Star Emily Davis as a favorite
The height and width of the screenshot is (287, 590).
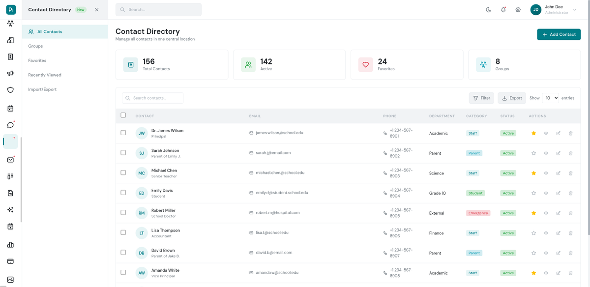533,193
